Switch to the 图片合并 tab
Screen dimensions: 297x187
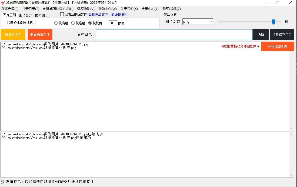[25, 15]
